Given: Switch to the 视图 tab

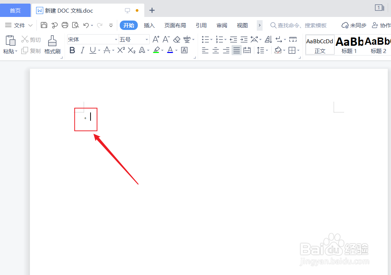Looking at the screenshot, I should (x=242, y=25).
